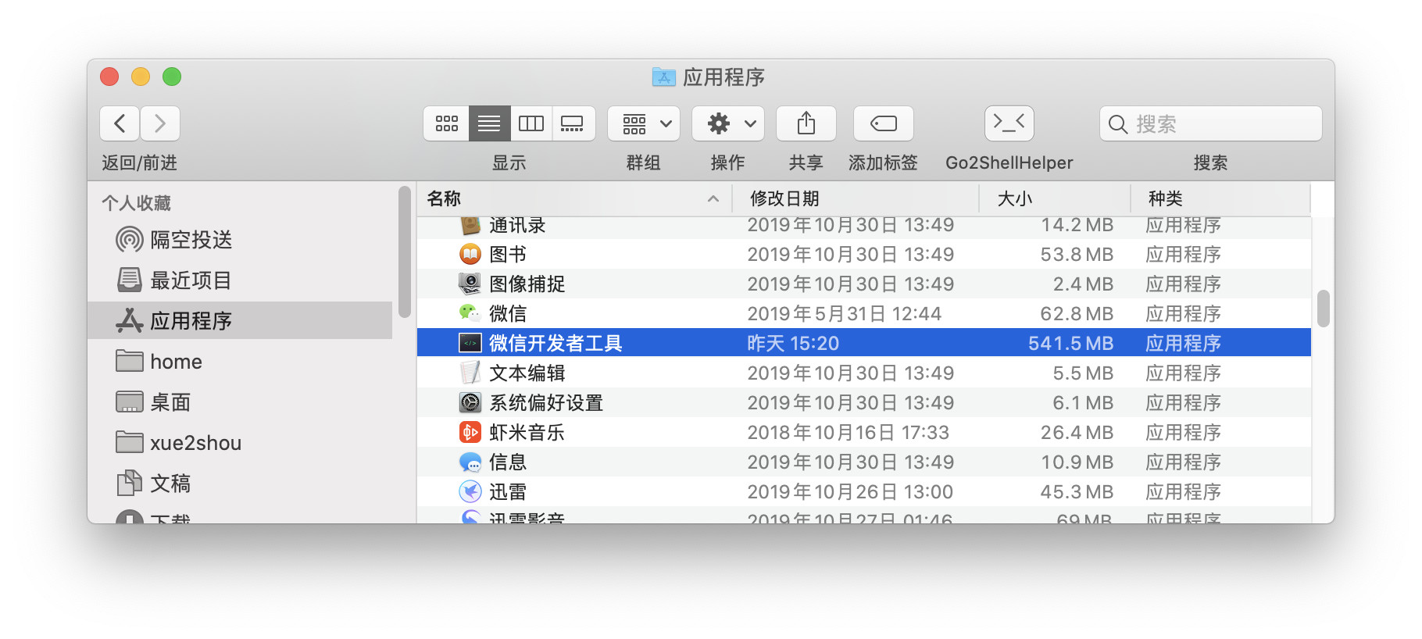Click the 添加标签 tag button

pyautogui.click(x=884, y=123)
